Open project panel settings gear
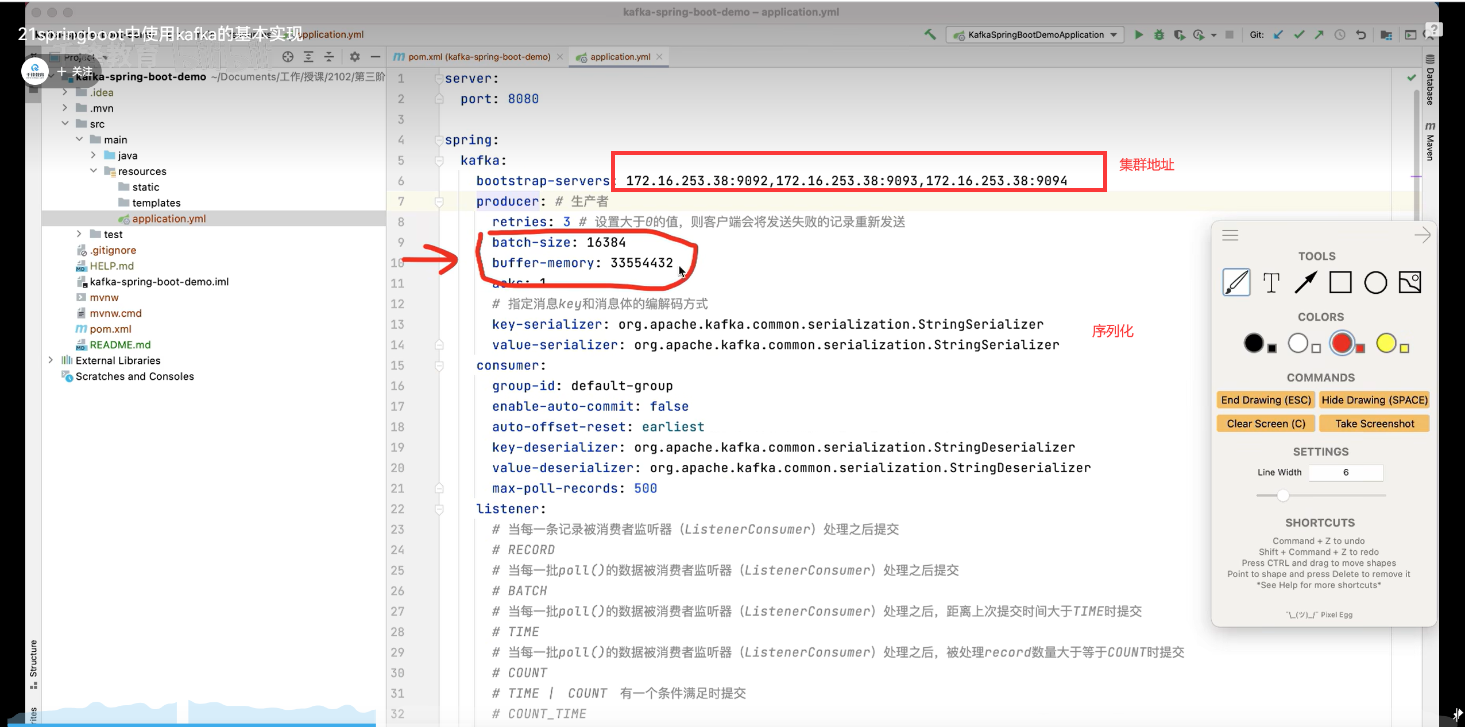This screenshot has width=1465, height=727. click(354, 56)
